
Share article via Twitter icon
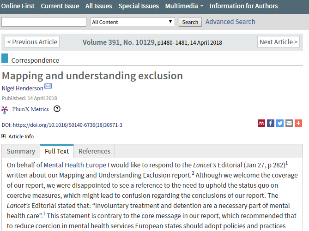point(280,123)
